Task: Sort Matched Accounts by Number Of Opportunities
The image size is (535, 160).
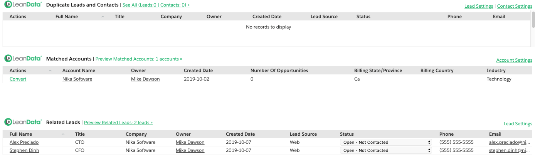Action: (279, 71)
